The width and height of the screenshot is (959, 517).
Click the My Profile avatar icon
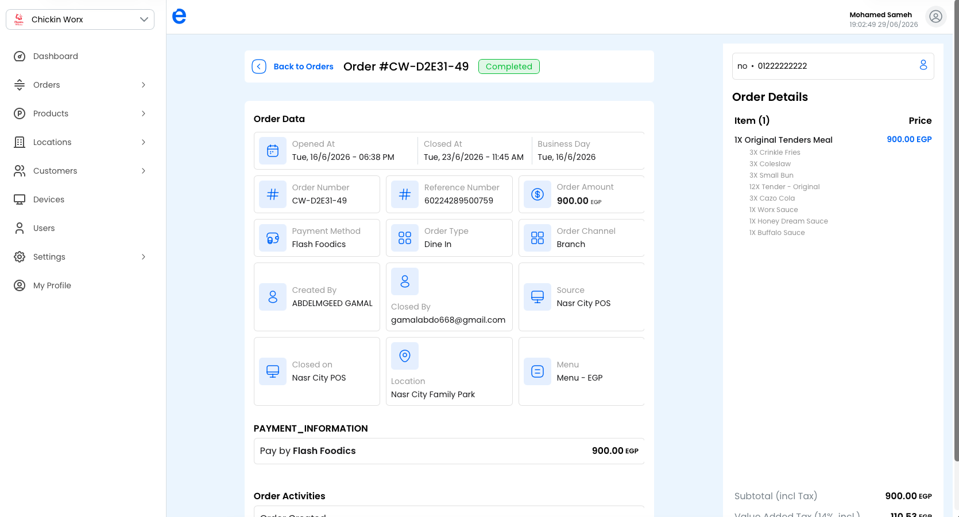coord(20,285)
